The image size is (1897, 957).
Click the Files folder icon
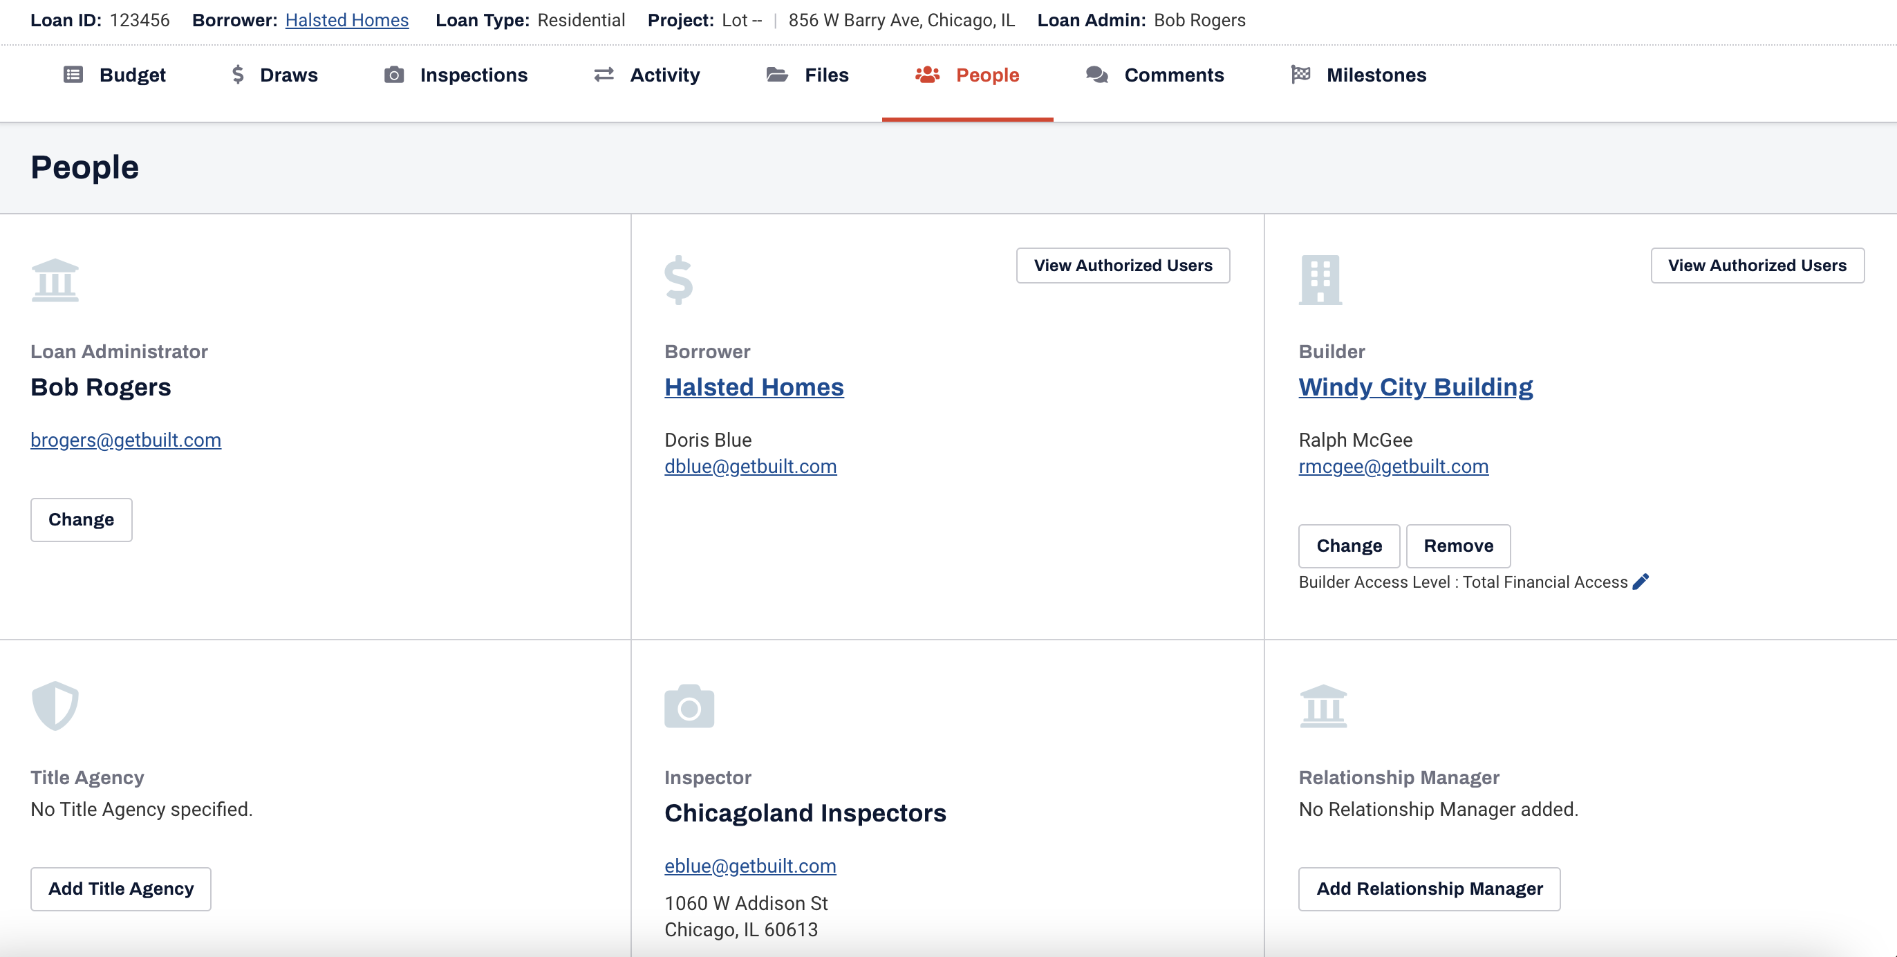777,75
